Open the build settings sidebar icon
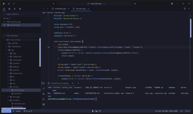This screenshot has height=114, width=193. pos(20,9)
